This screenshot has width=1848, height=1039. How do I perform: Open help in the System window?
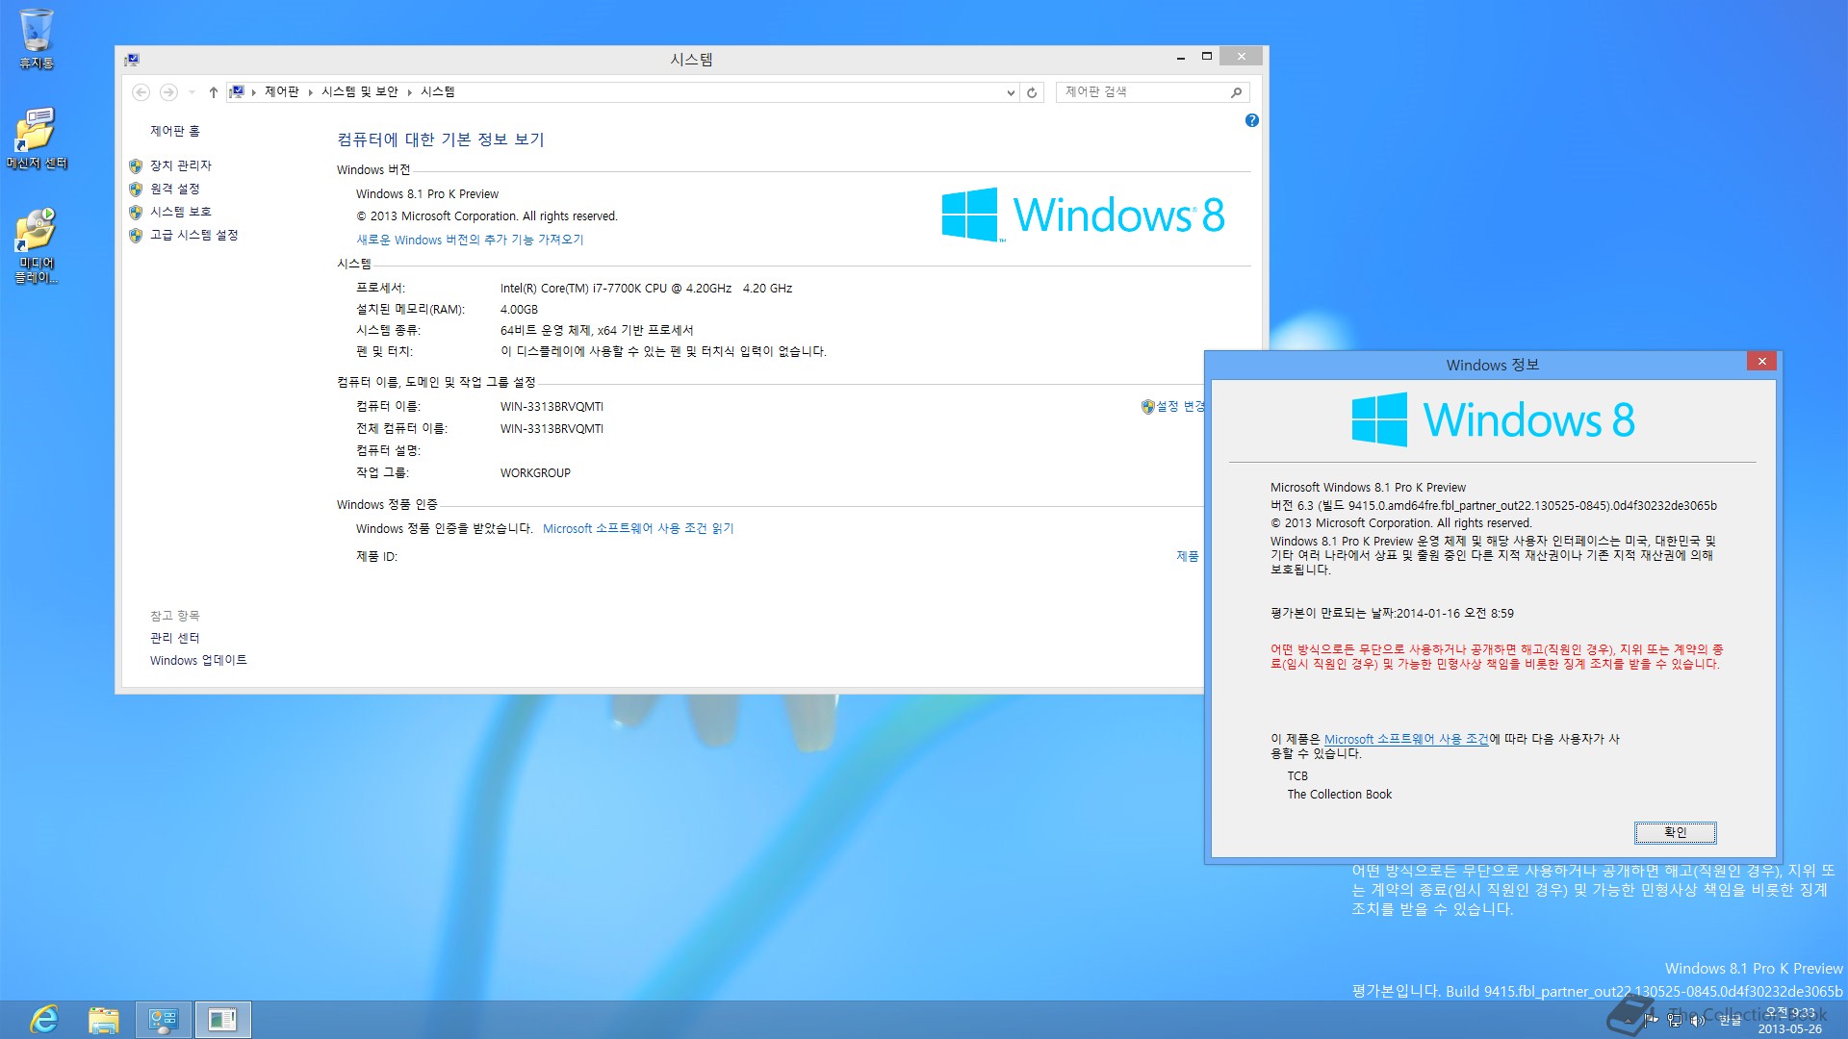click(x=1251, y=120)
